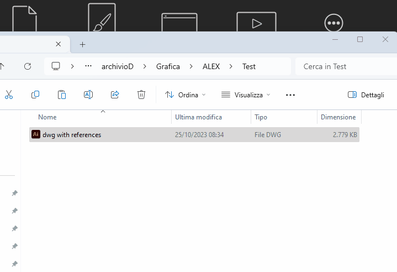Click the Cerca in Test search field

point(346,66)
